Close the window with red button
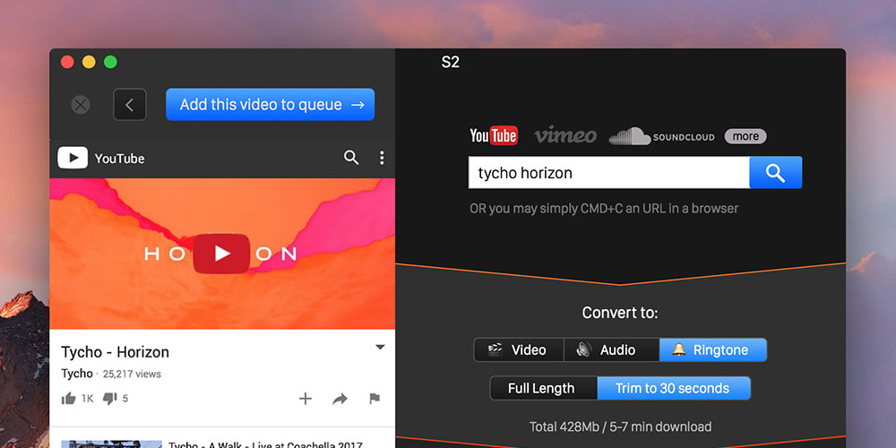 (x=67, y=62)
